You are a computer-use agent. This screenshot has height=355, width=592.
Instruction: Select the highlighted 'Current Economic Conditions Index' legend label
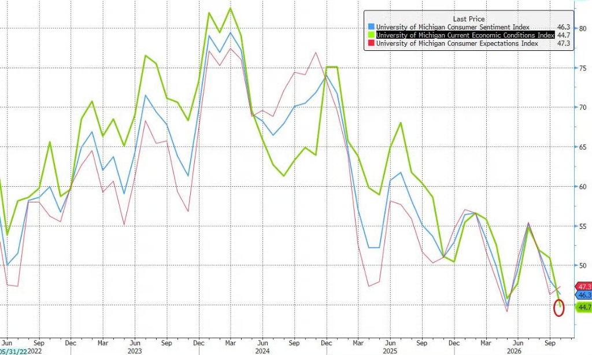point(465,35)
